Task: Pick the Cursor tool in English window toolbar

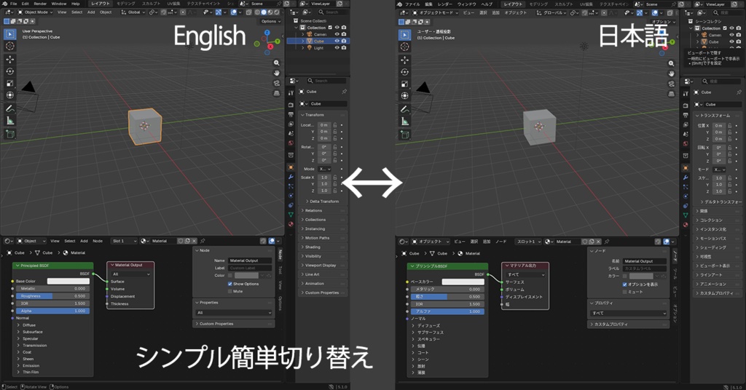Action: pyautogui.click(x=9, y=46)
